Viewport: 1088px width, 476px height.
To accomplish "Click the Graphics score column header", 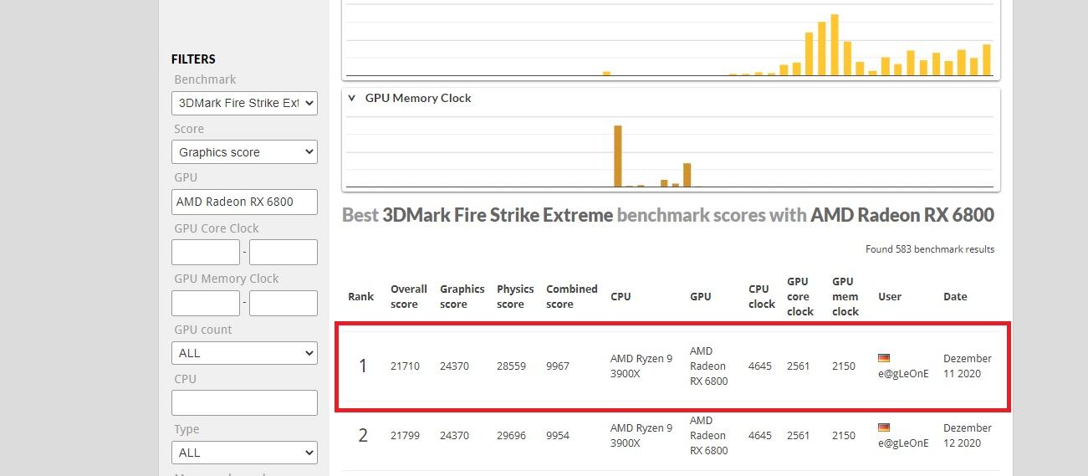I will [462, 296].
